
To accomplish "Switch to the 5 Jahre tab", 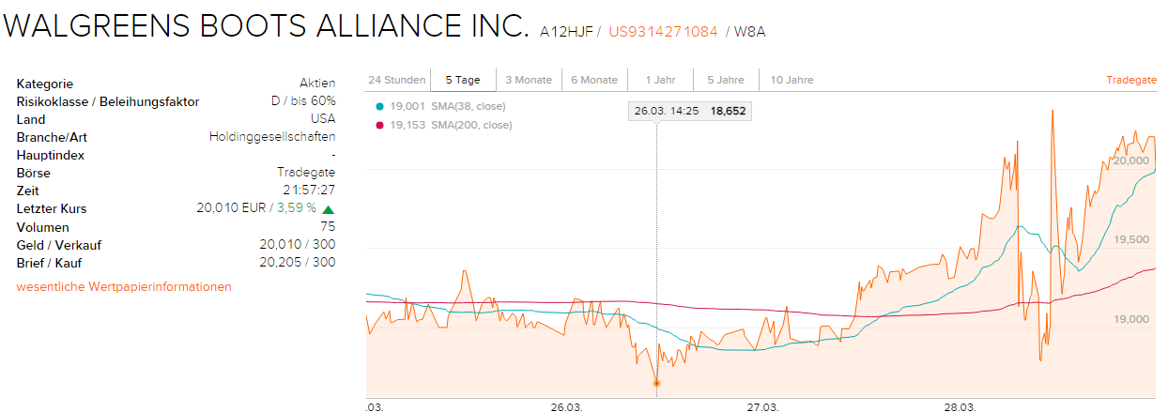I will [x=726, y=80].
